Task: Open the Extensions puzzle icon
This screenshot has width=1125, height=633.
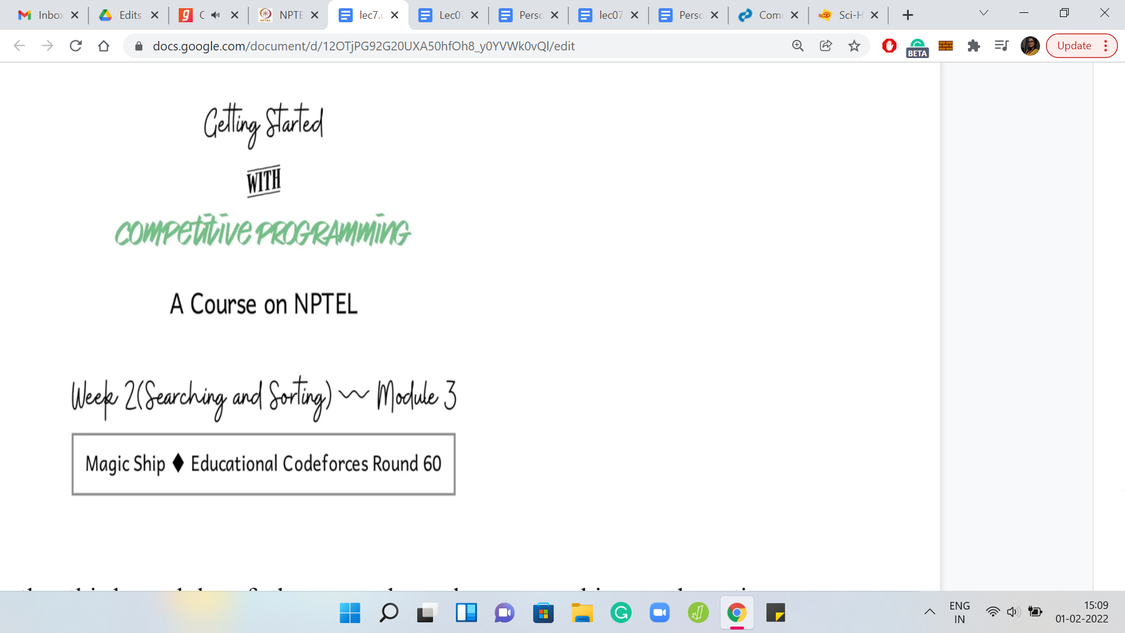Action: pos(974,46)
